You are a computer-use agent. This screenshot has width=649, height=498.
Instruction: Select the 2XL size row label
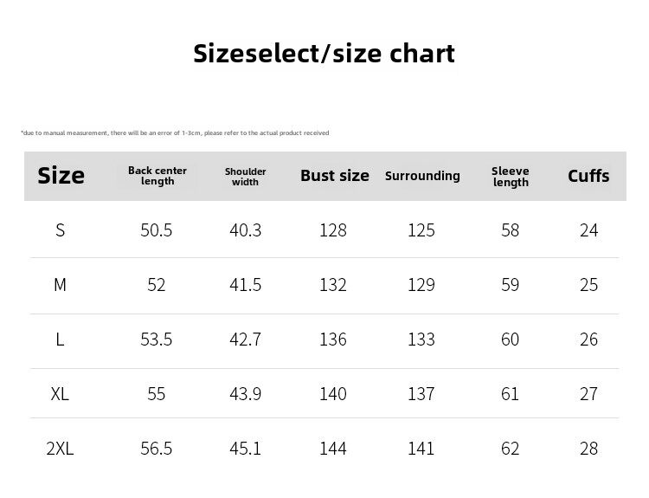click(x=61, y=449)
